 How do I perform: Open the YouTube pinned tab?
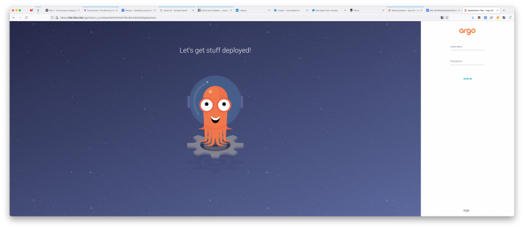click(31, 11)
